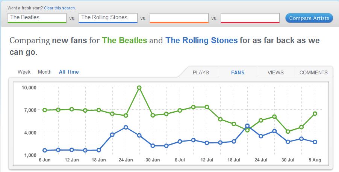This screenshot has height=172, width=339.
Task: Switch to the COMMENTS tab
Action: tap(313, 72)
